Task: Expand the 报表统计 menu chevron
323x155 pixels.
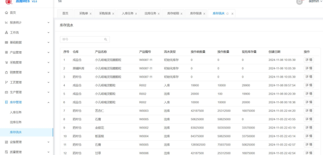Action: [x=49, y=22]
